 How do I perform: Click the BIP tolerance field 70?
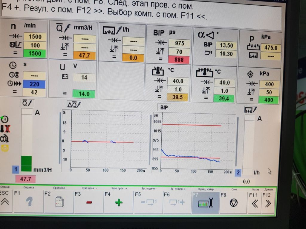point(179,52)
